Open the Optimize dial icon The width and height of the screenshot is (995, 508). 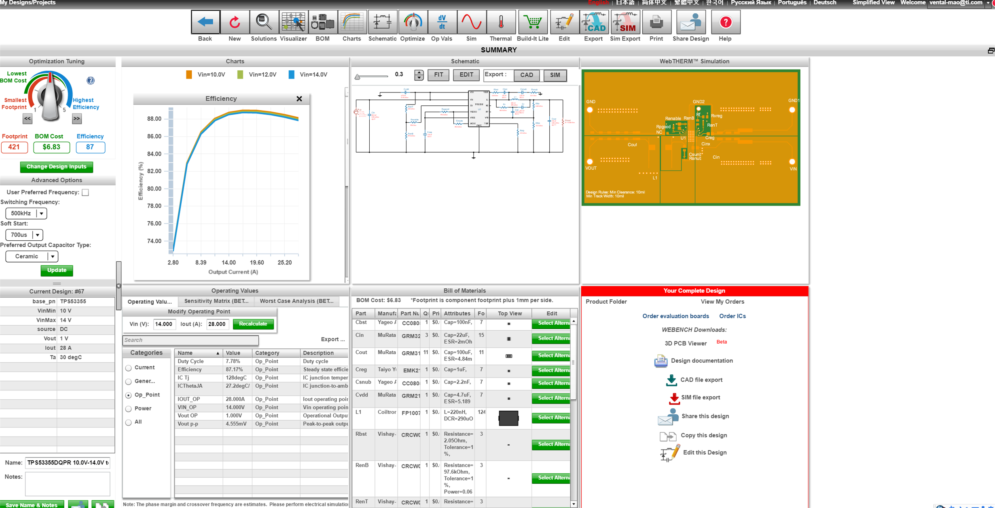pyautogui.click(x=413, y=22)
